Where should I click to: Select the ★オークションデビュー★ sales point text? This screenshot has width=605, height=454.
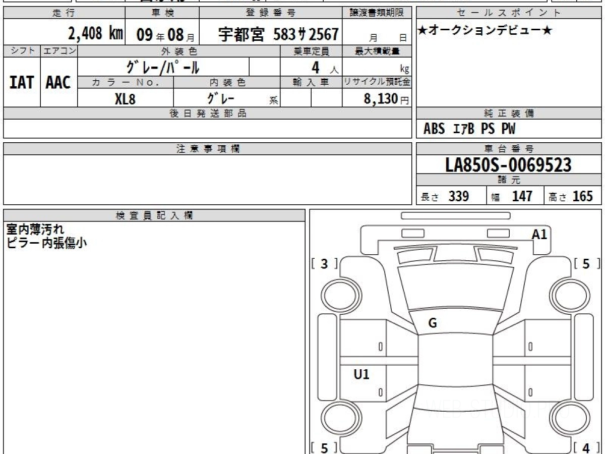coord(485,31)
